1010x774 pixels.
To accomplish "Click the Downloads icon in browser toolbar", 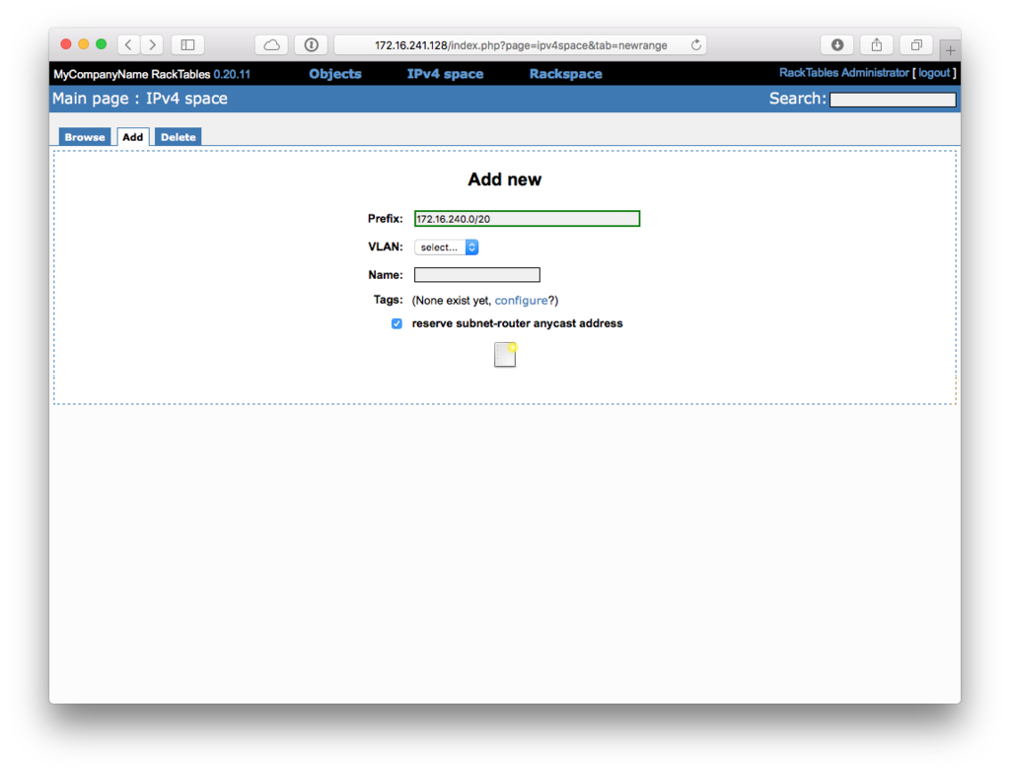I will [836, 44].
